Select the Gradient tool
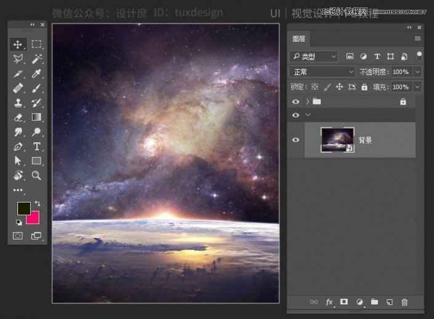Screen dimensions: 434x319 tap(36, 117)
